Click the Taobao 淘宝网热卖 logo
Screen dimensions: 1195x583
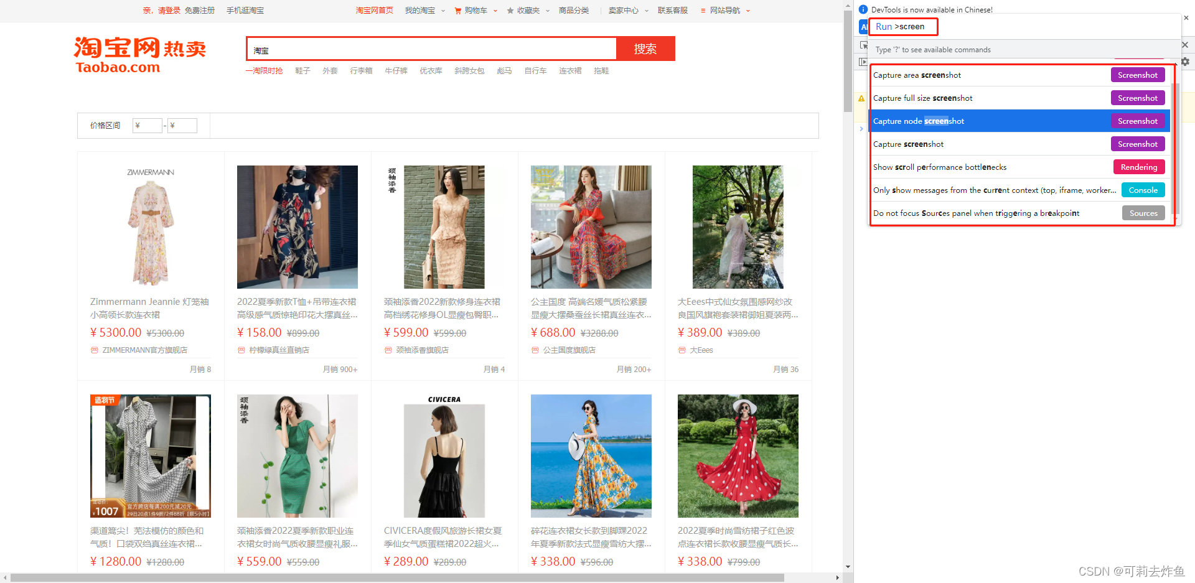pos(139,55)
